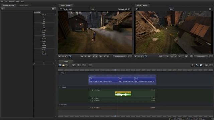Open the Windows menu
This screenshot has height=120, width=214.
[12, 1]
